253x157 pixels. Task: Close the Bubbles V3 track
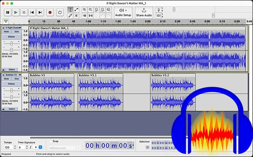pyautogui.click(x=3, y=75)
